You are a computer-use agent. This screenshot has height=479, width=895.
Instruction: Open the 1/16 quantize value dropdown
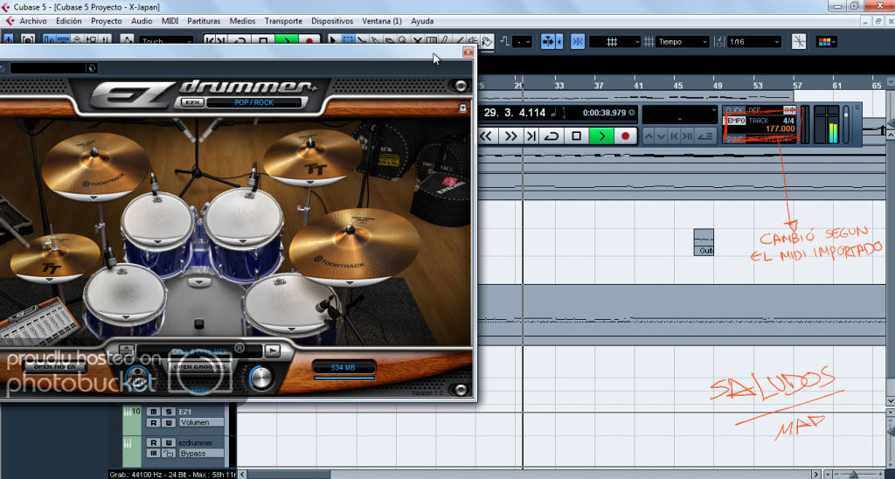753,41
